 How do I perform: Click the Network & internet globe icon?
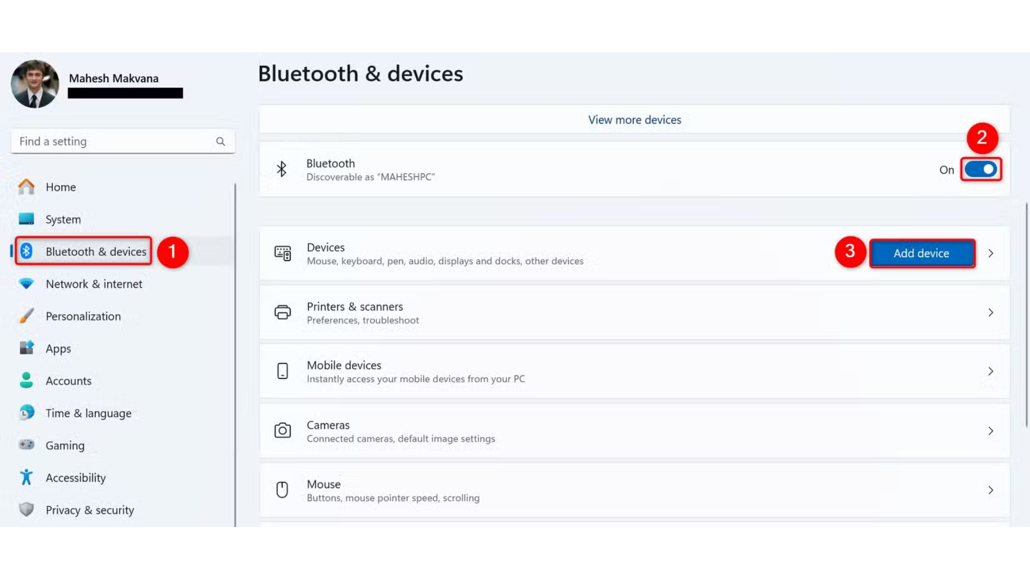pos(27,284)
